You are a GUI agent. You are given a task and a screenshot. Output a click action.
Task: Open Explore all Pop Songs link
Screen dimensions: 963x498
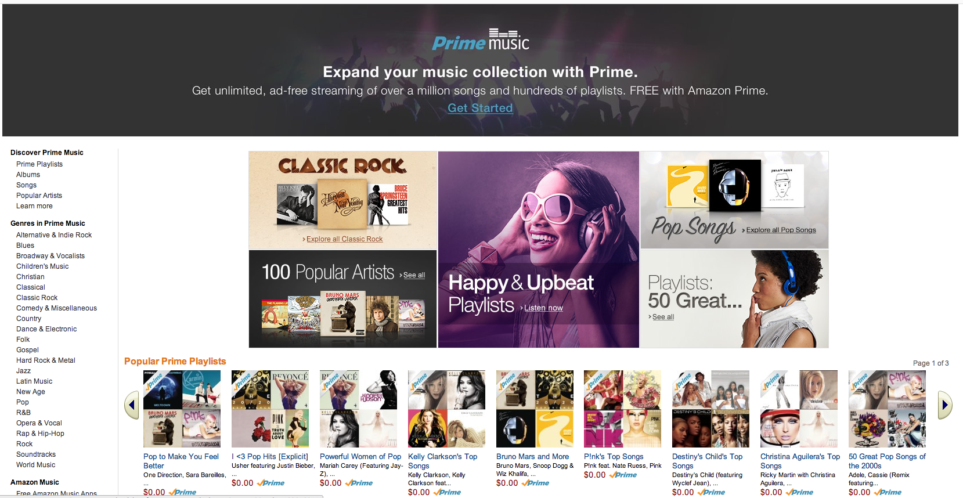coord(781,230)
